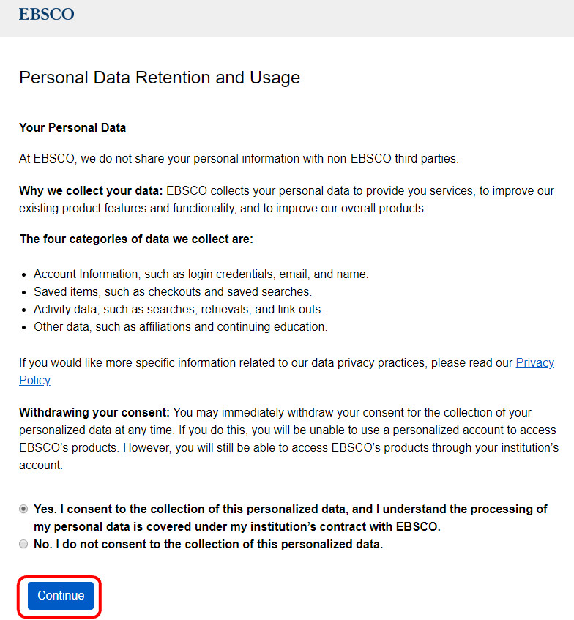Select the Yes consent radio button

[24, 509]
